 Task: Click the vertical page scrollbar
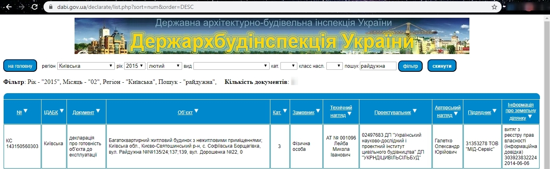coord(546,92)
